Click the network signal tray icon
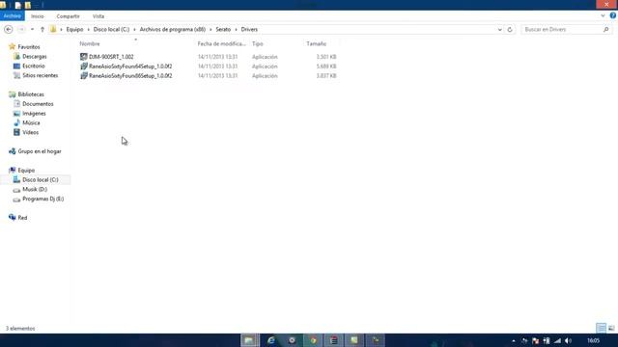The image size is (618, 347). [557, 340]
